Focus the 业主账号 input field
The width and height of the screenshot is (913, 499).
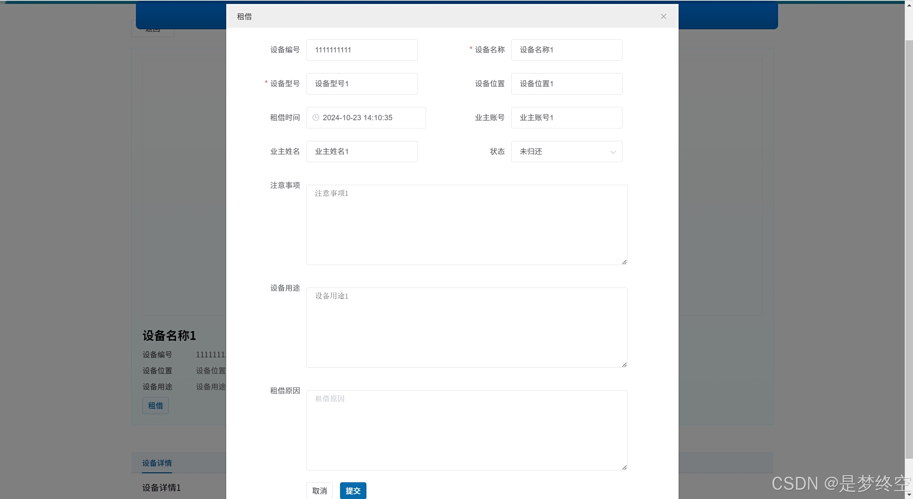pyautogui.click(x=567, y=118)
